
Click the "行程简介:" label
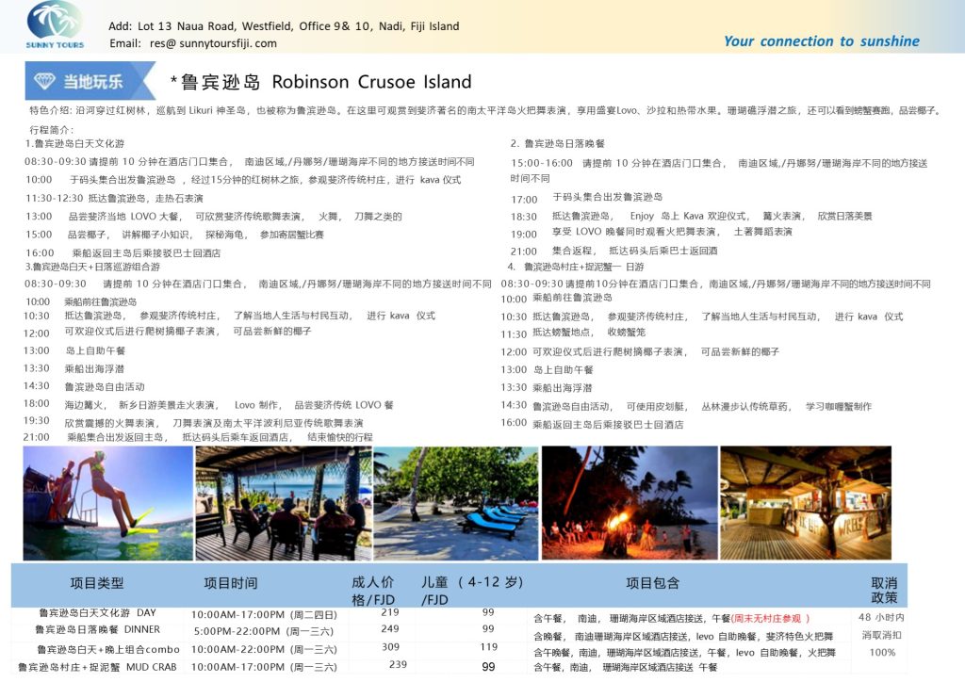click(52, 130)
